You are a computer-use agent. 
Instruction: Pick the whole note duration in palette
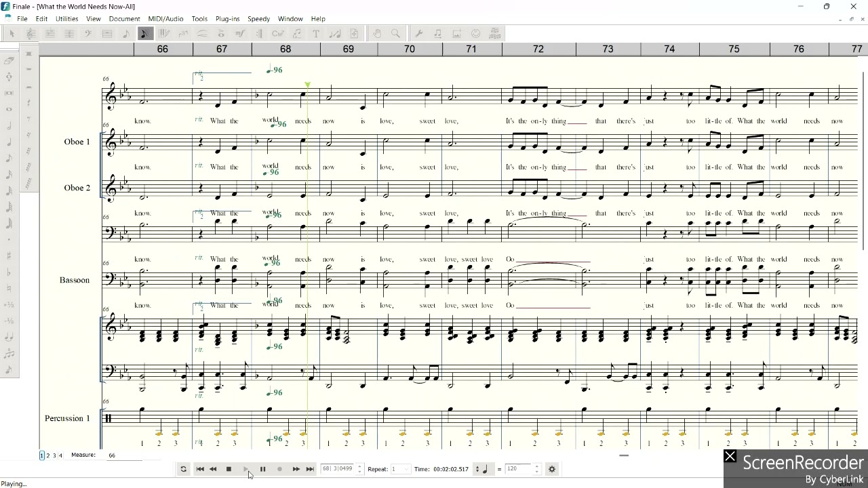click(9, 108)
